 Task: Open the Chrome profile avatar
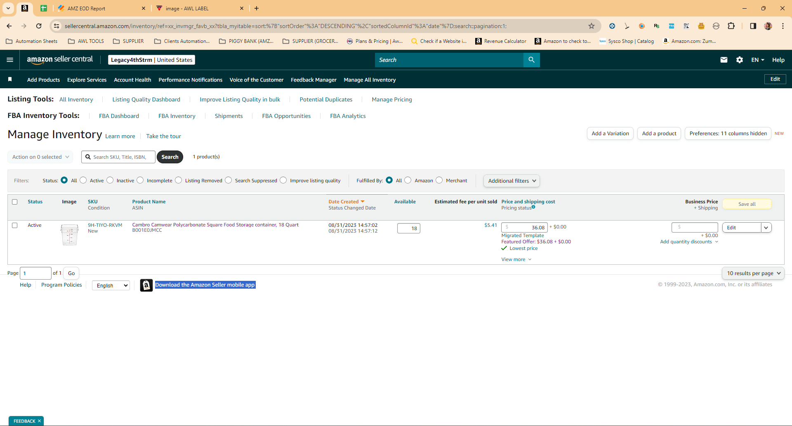(768, 26)
